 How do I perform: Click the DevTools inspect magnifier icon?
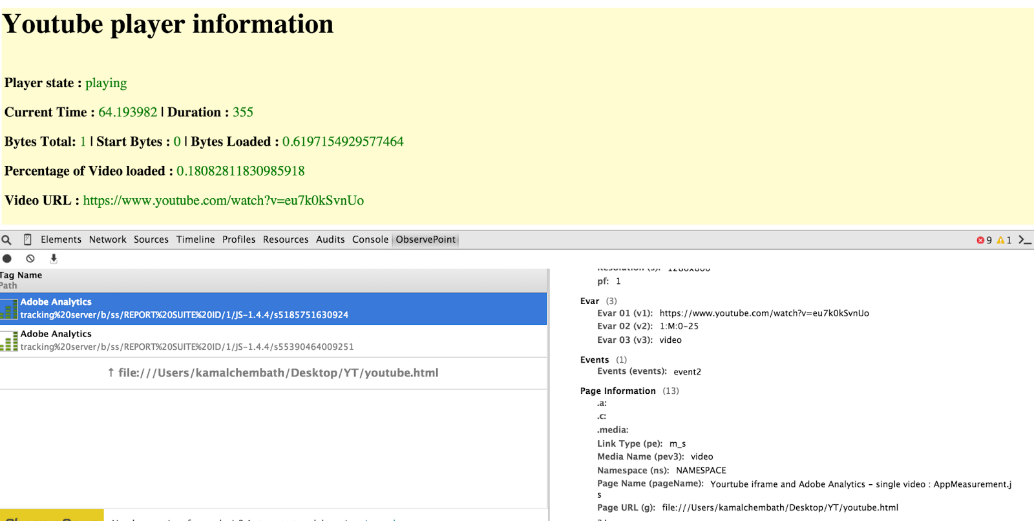tap(6, 240)
